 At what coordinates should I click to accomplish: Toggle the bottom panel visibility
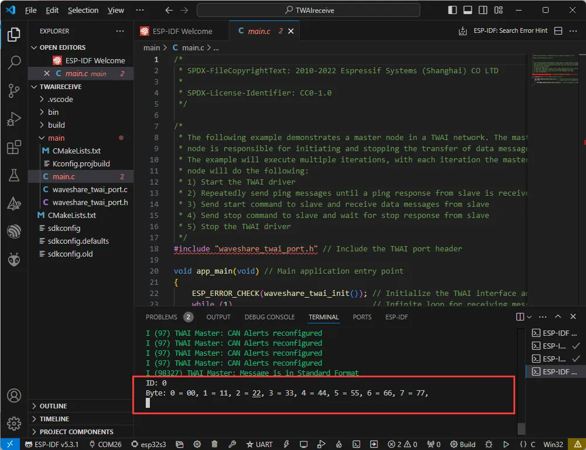pyautogui.click(x=469, y=9)
